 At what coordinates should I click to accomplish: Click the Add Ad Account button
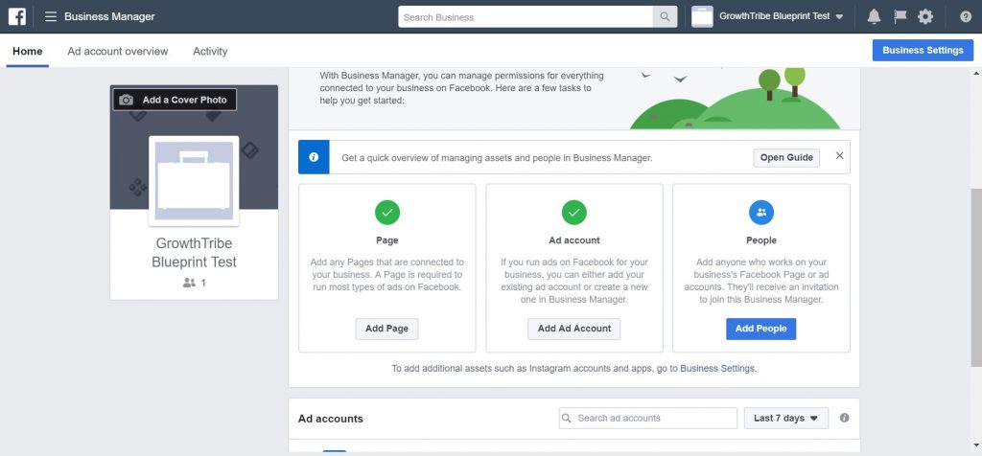tap(574, 329)
